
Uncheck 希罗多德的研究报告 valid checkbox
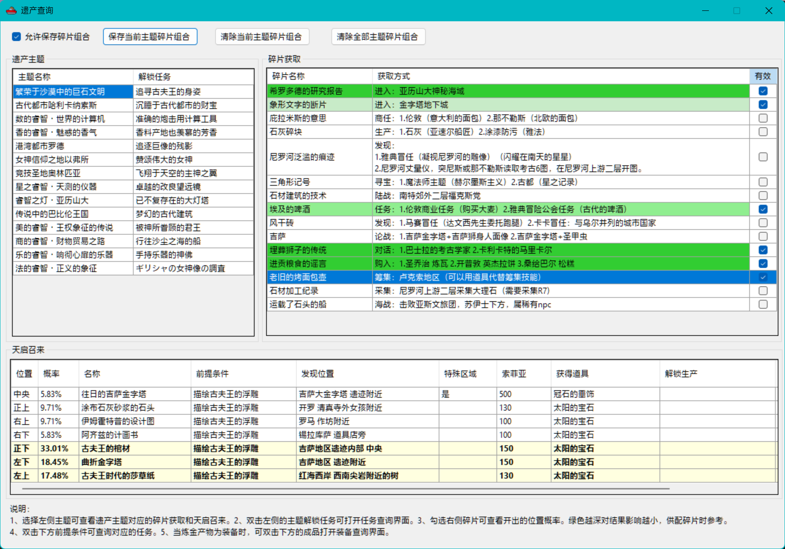tap(763, 91)
